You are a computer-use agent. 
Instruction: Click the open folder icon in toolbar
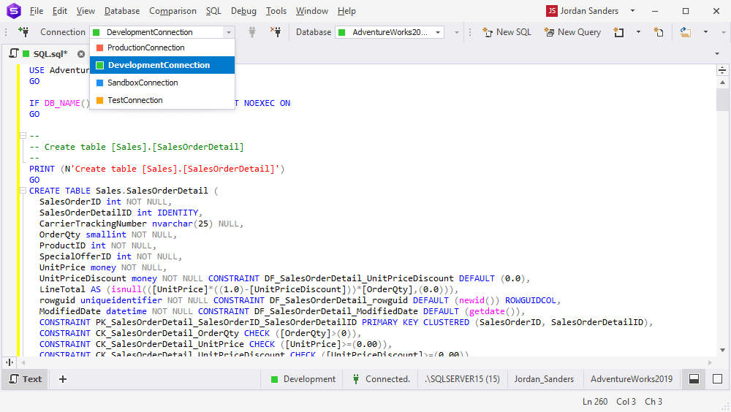pos(686,32)
